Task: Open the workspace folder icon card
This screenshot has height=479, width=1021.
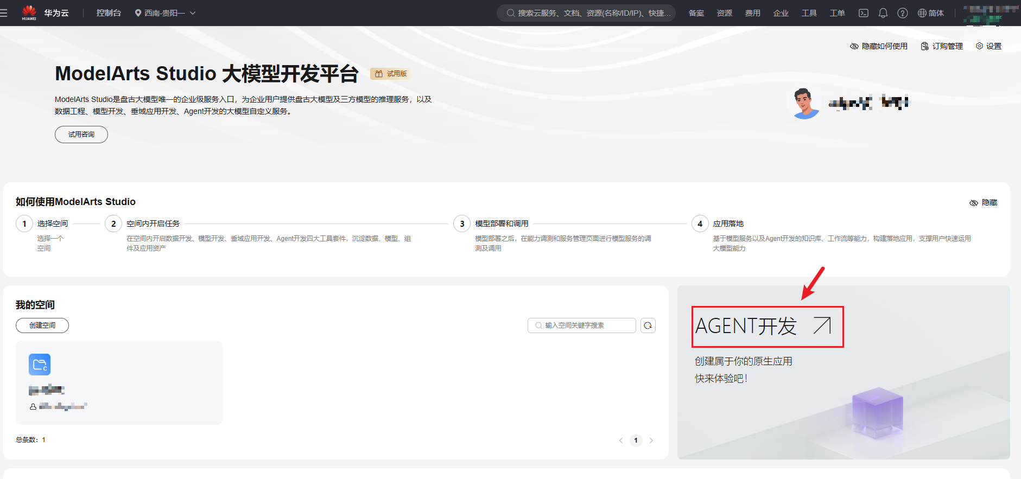Action: pos(40,365)
